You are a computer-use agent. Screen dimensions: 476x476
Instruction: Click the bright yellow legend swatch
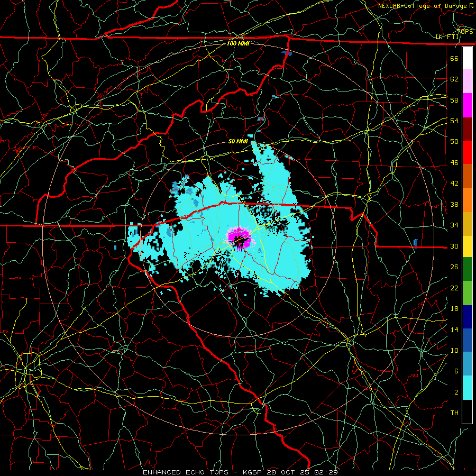pyautogui.click(x=467, y=246)
